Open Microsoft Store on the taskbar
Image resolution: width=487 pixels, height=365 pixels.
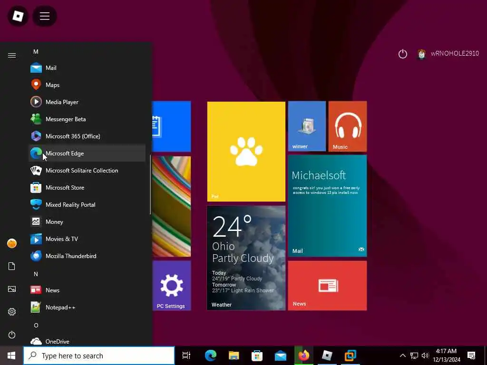tap(257, 355)
